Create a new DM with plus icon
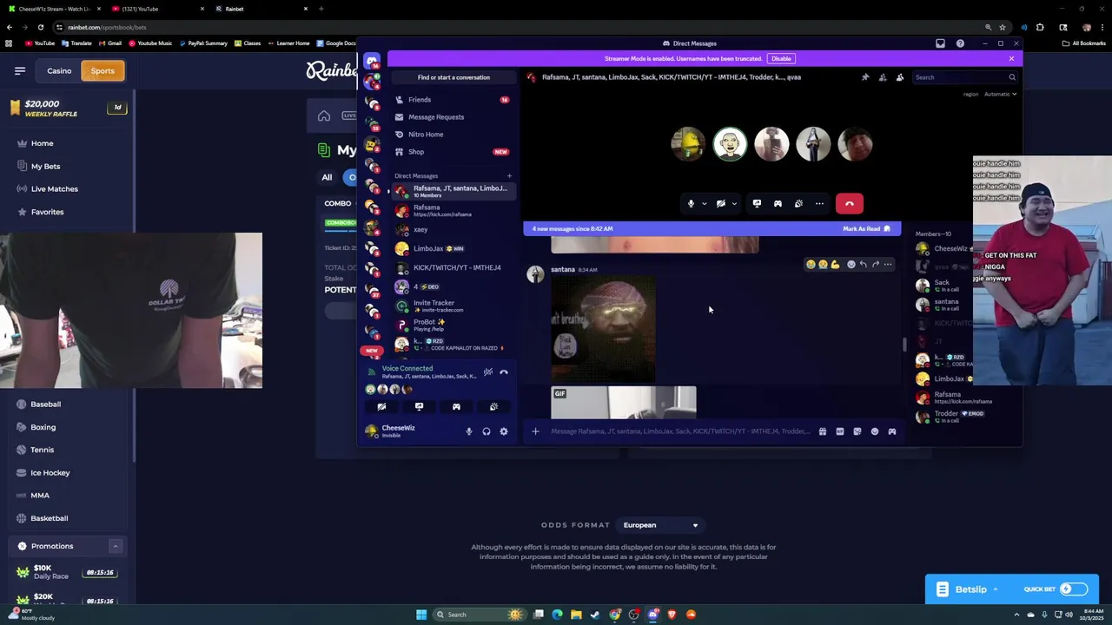The image size is (1112, 625). 509,176
